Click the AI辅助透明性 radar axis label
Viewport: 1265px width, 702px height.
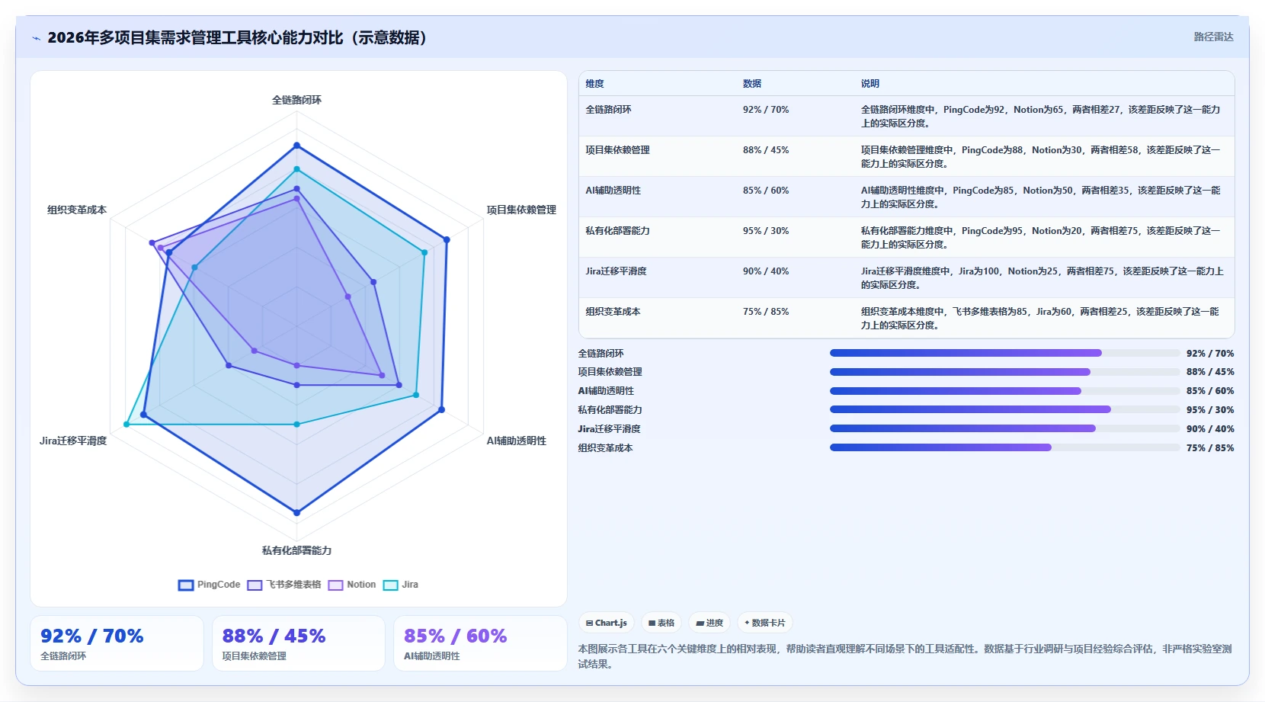coord(516,441)
